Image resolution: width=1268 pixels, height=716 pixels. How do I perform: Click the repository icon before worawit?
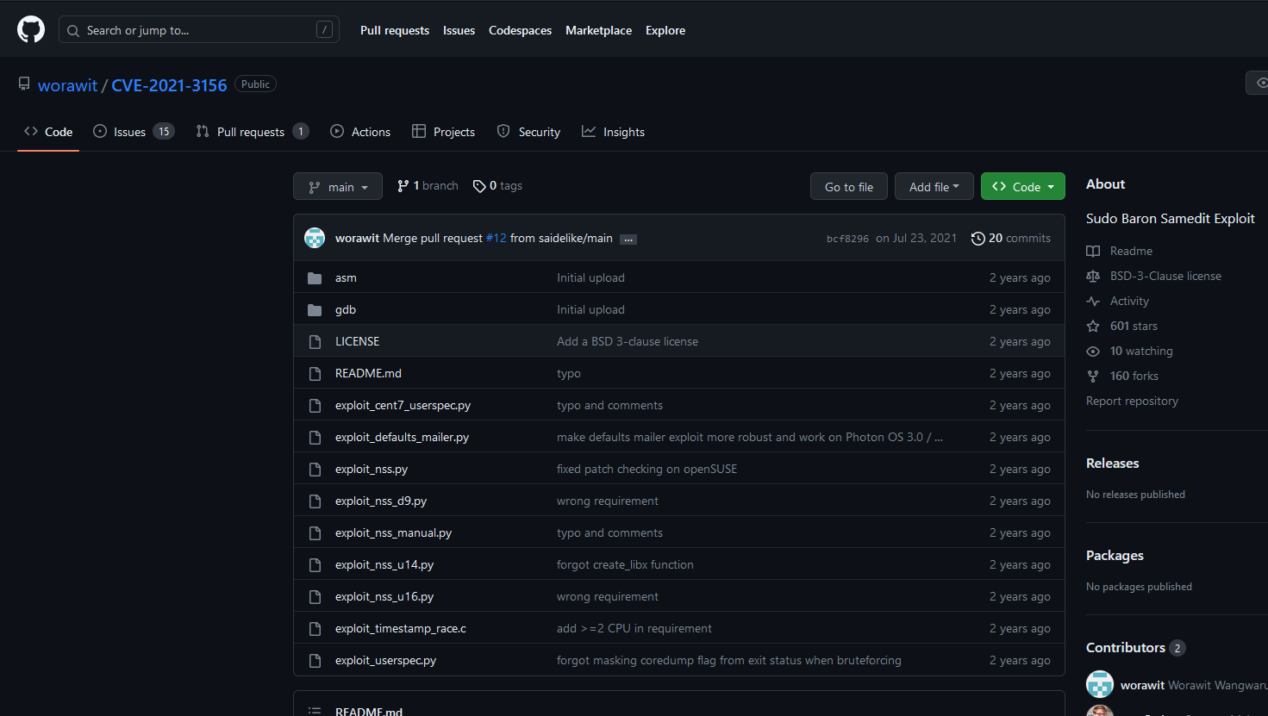tap(24, 84)
